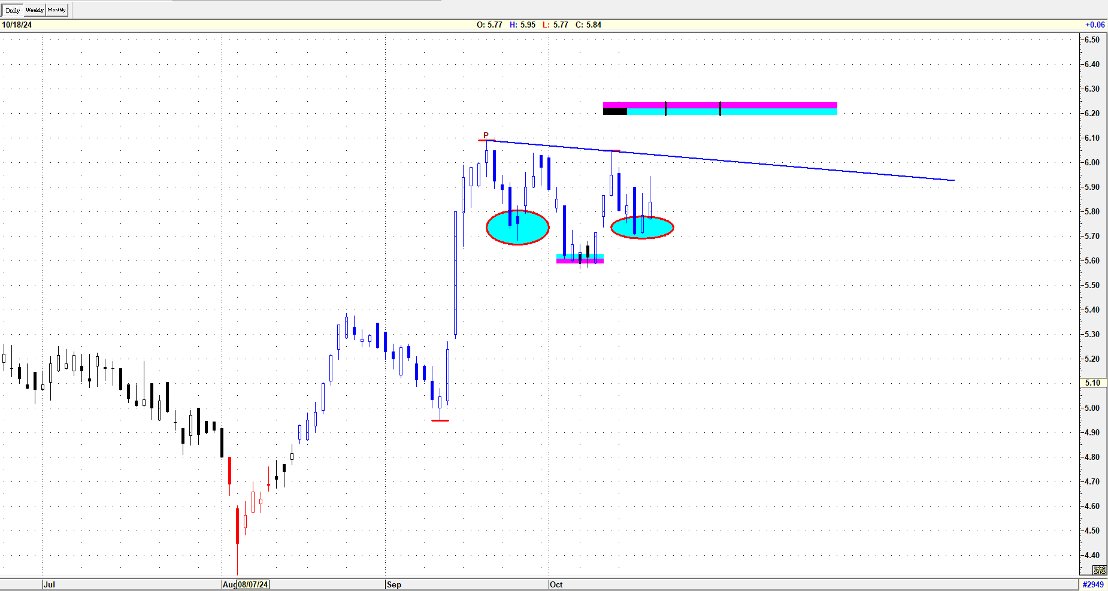Click the Oct label on time axis
1108x591 pixels.
click(556, 584)
